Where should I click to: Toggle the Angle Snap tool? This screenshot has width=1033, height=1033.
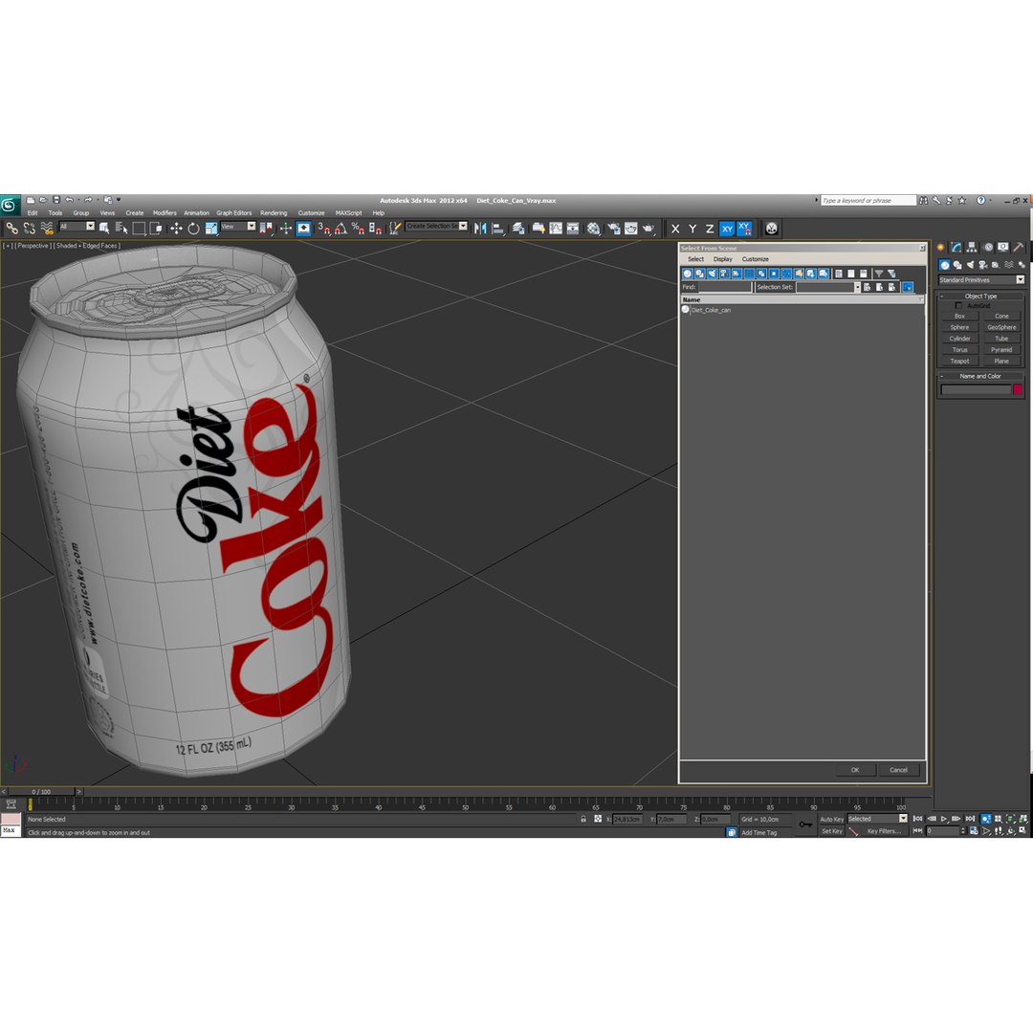pos(341,229)
